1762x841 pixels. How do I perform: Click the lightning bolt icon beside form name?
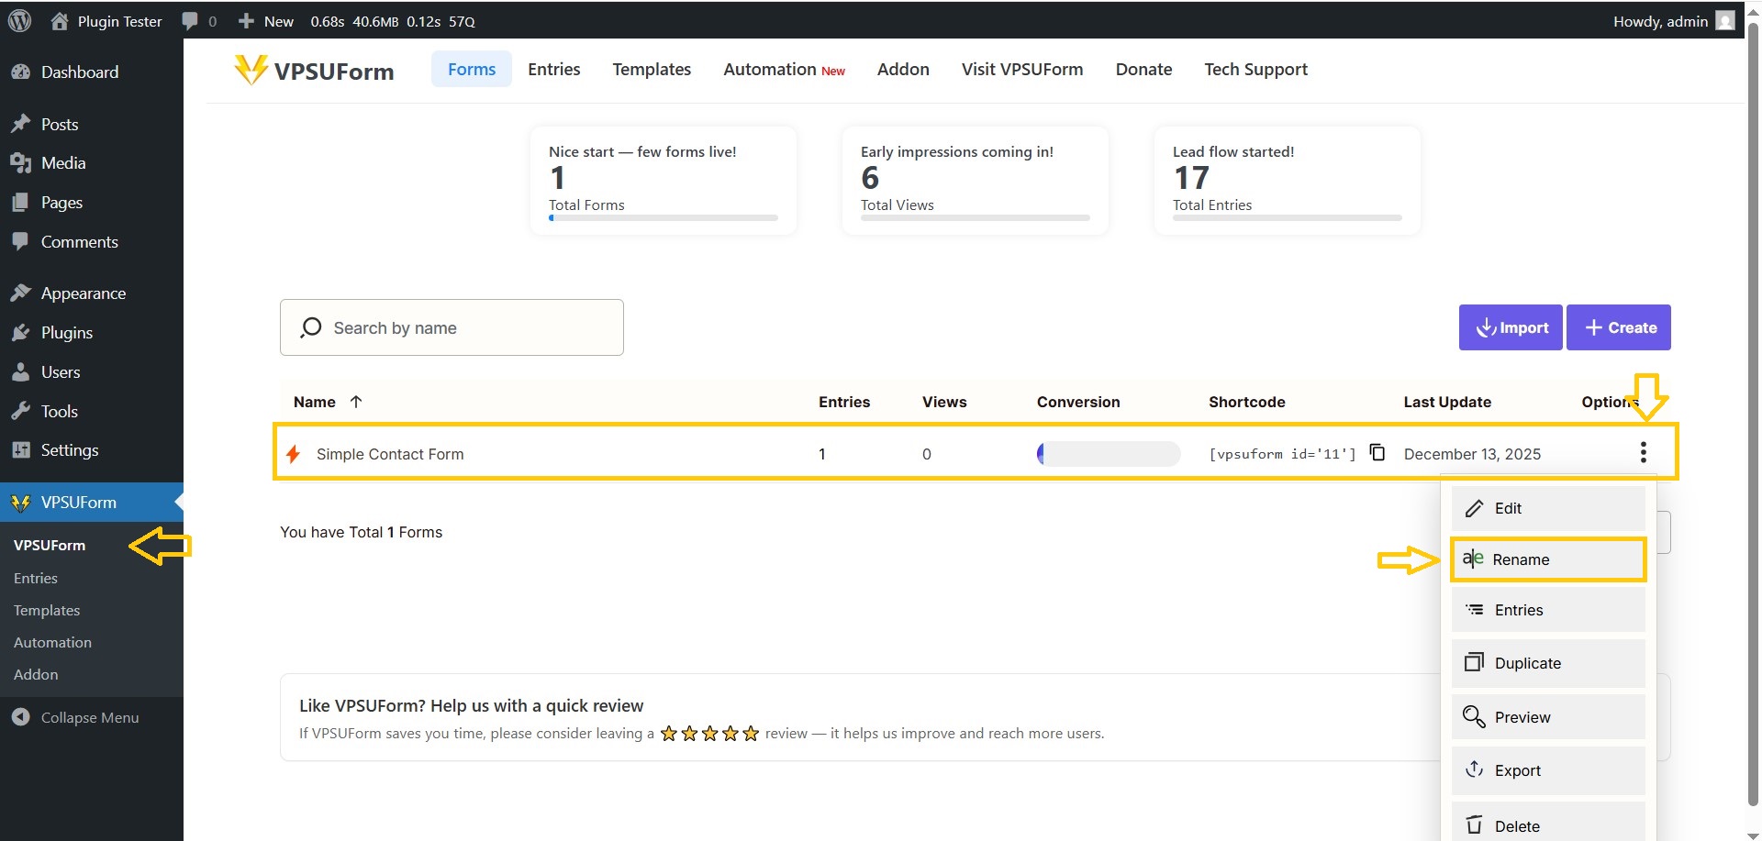coord(293,454)
